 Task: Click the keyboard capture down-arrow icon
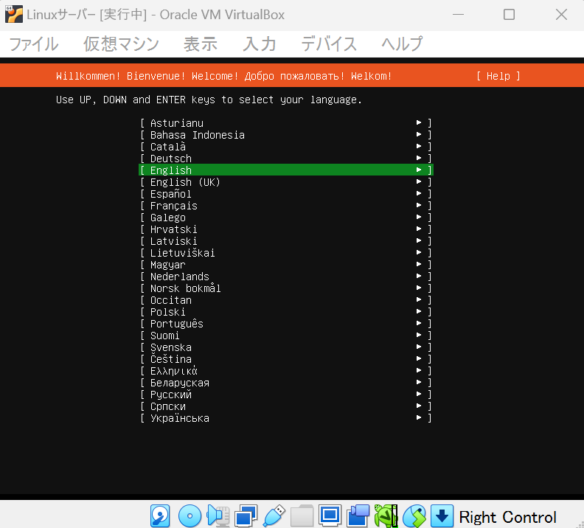point(442,516)
